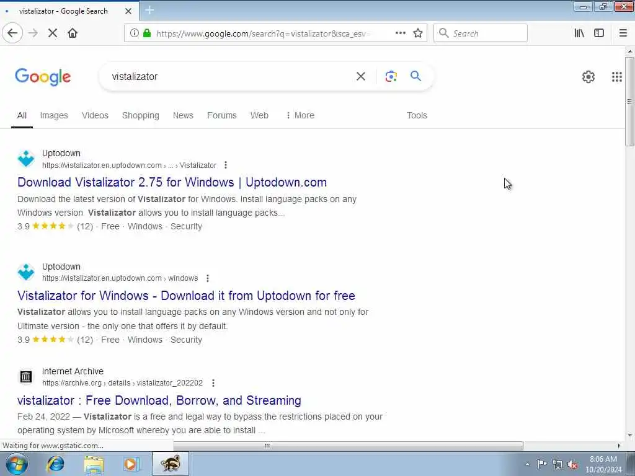Open the Windows Start orb
The width and height of the screenshot is (635, 476).
[x=17, y=464]
